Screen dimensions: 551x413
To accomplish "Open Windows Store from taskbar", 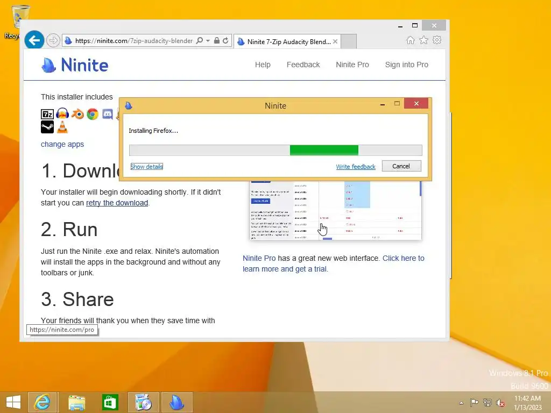I will coord(110,402).
